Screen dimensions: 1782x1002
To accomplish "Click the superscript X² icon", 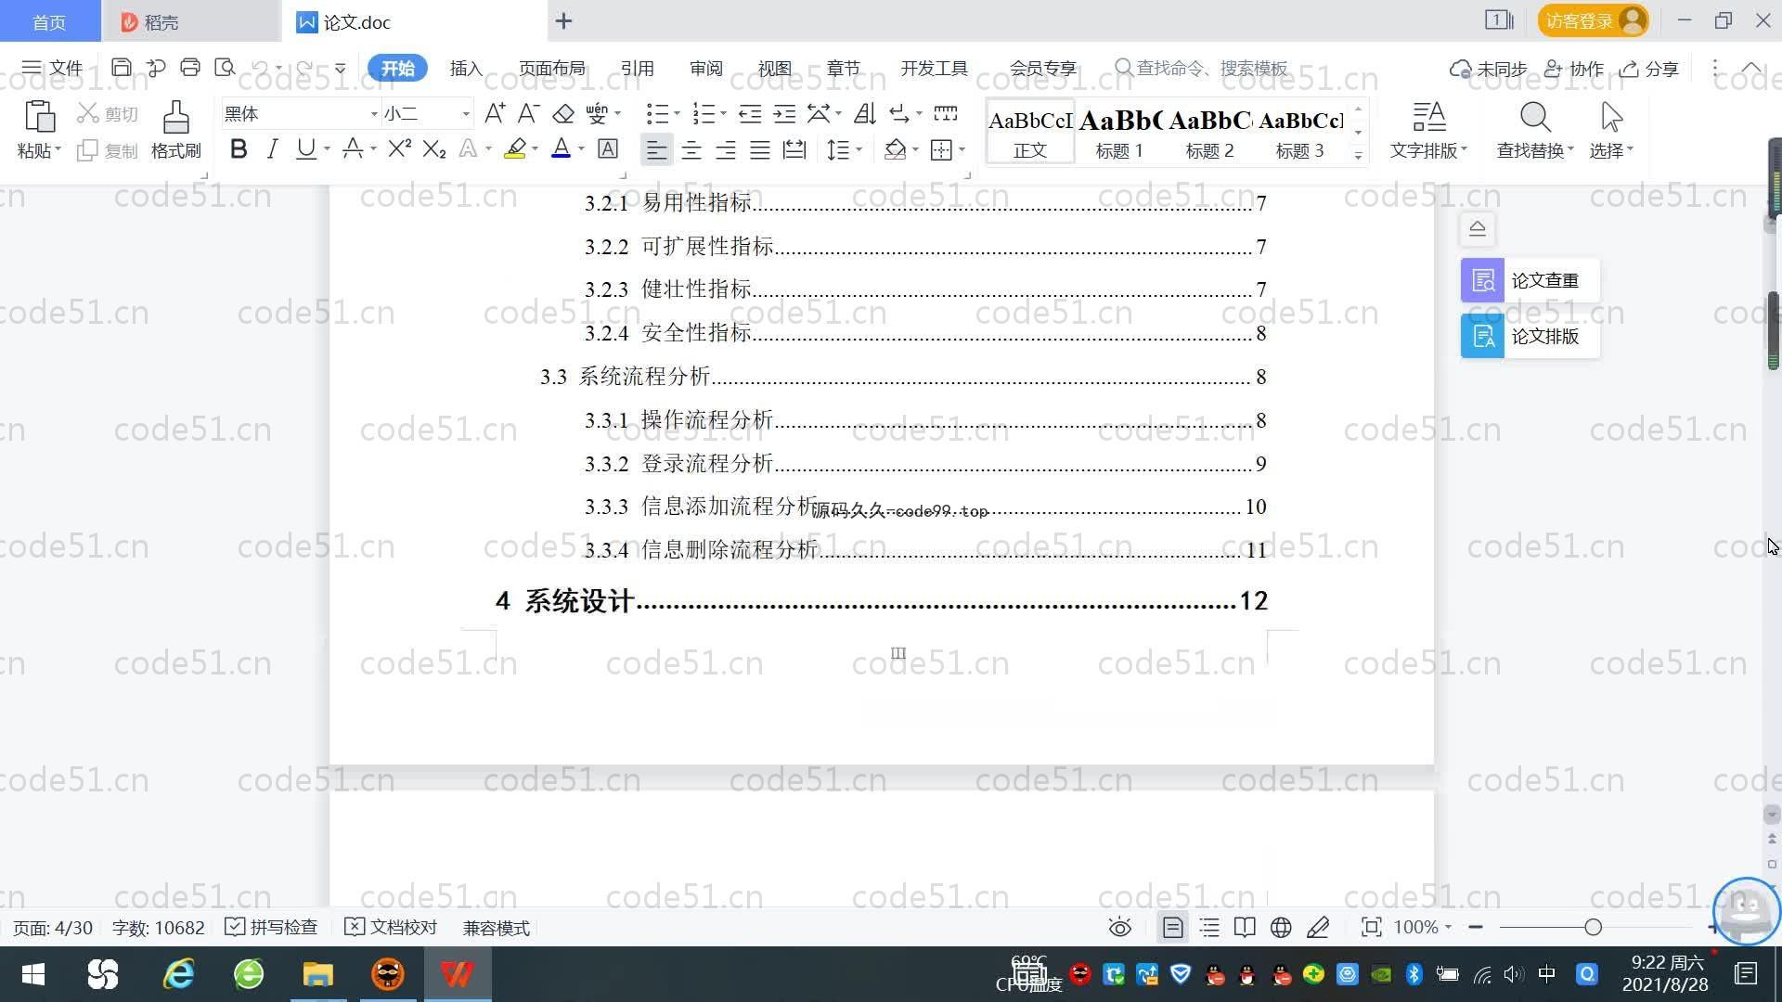I will click(x=399, y=149).
